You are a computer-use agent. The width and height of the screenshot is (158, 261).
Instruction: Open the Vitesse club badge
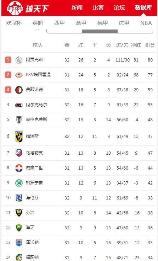click(19, 136)
